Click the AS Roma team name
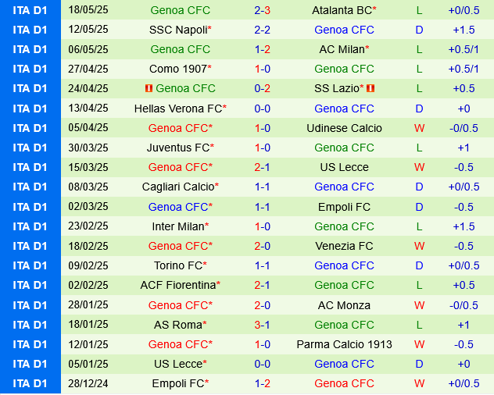Screen dimensions: 494x395 (177, 325)
